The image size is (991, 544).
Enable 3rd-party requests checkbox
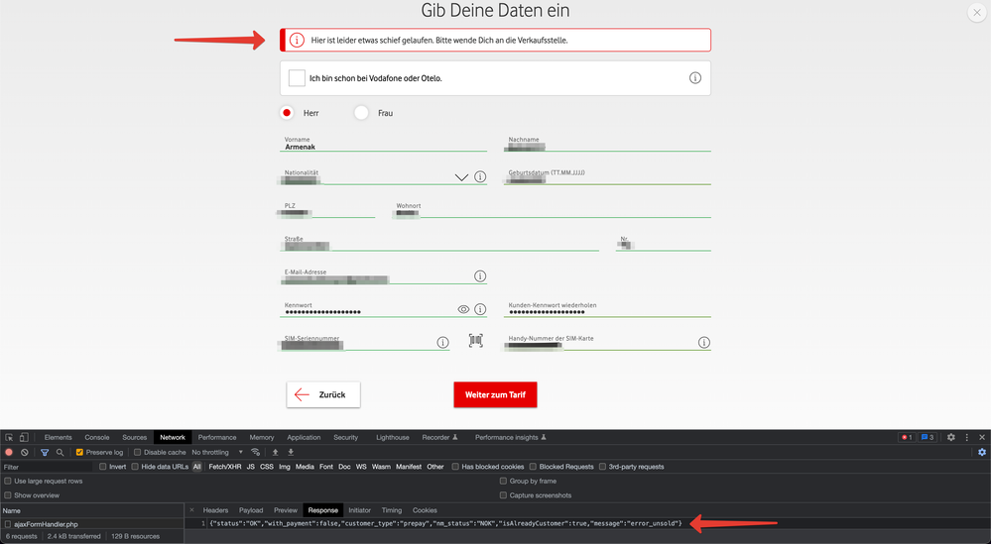(x=602, y=467)
